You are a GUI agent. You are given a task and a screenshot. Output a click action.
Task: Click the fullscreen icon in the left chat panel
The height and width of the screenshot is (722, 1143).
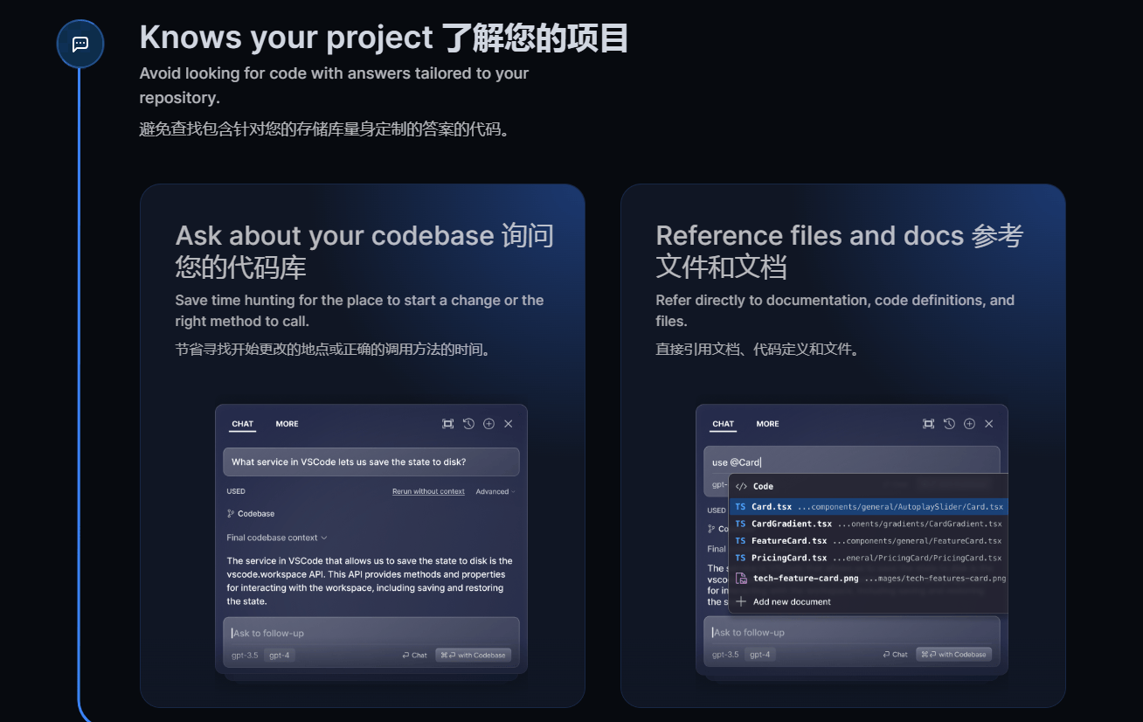click(x=448, y=424)
